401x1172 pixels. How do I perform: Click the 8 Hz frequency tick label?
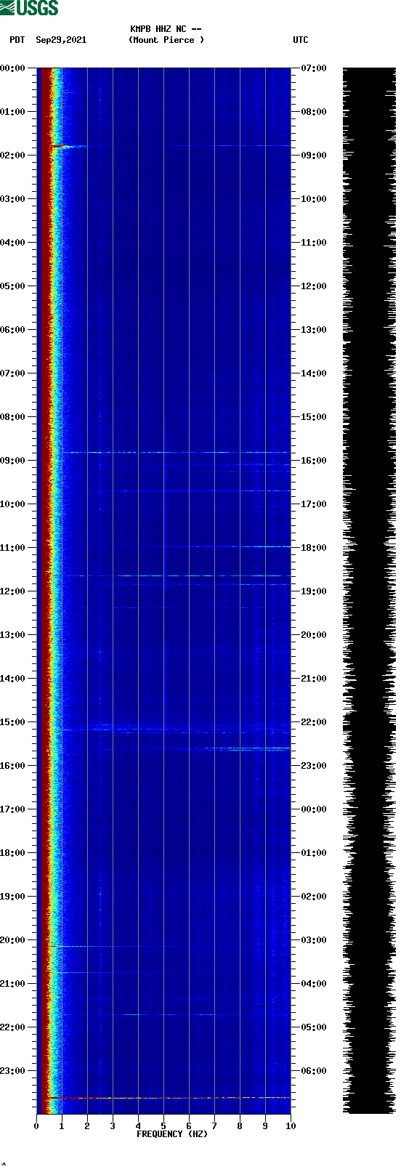pyautogui.click(x=240, y=1126)
